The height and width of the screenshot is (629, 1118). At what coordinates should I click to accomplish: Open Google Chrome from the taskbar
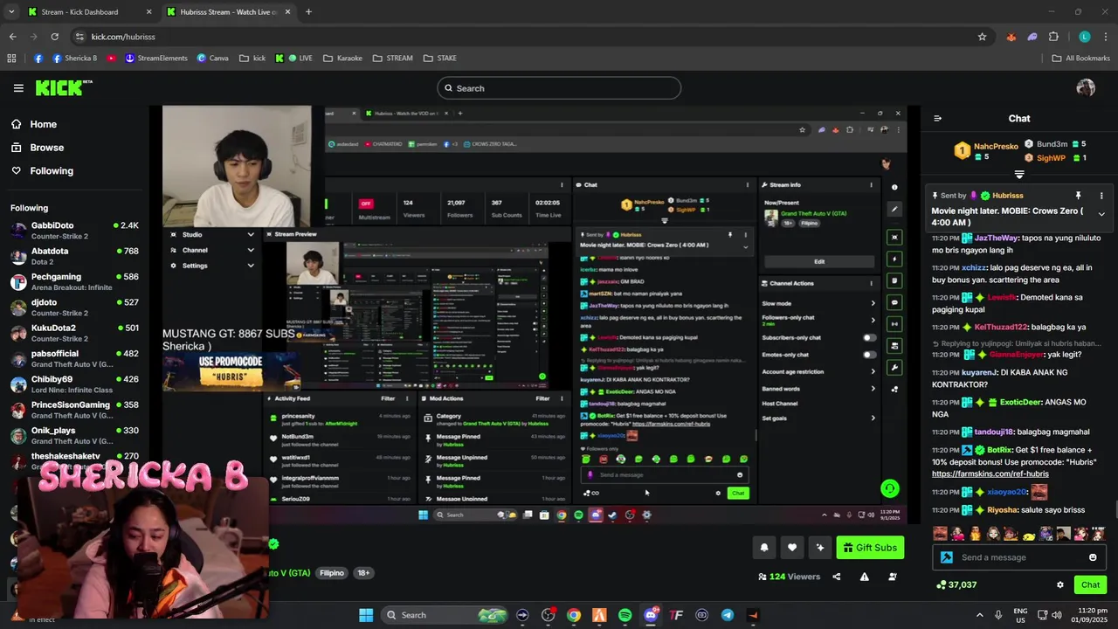point(574,615)
